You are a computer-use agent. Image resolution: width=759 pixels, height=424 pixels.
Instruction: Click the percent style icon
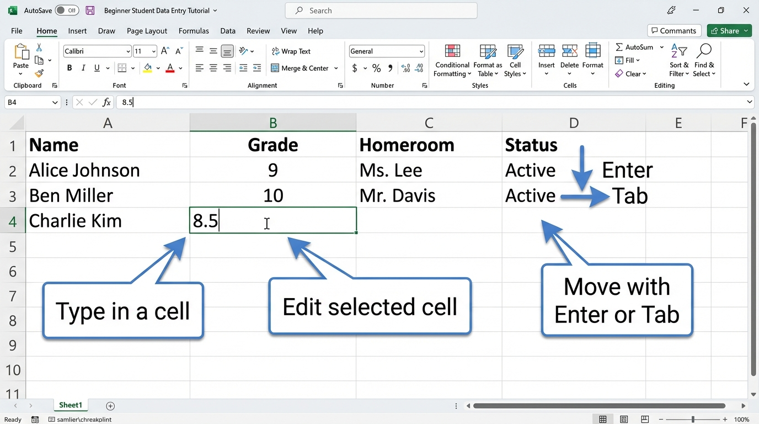coord(376,68)
